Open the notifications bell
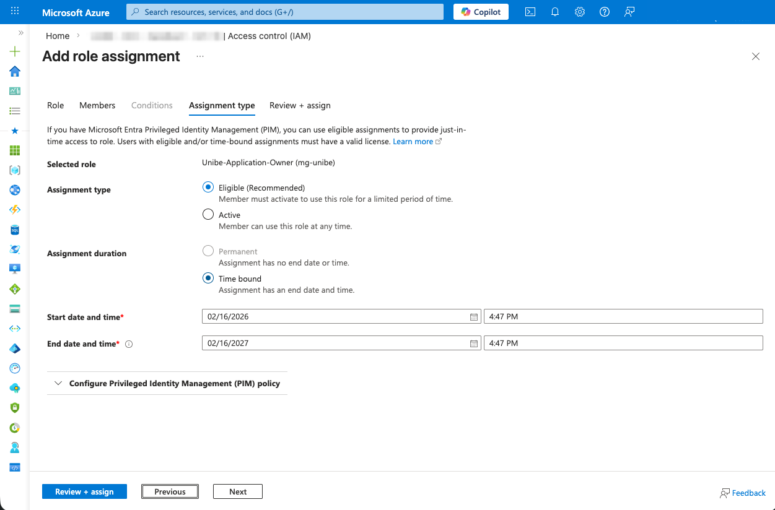Viewport: 775px width, 510px height. [x=555, y=12]
